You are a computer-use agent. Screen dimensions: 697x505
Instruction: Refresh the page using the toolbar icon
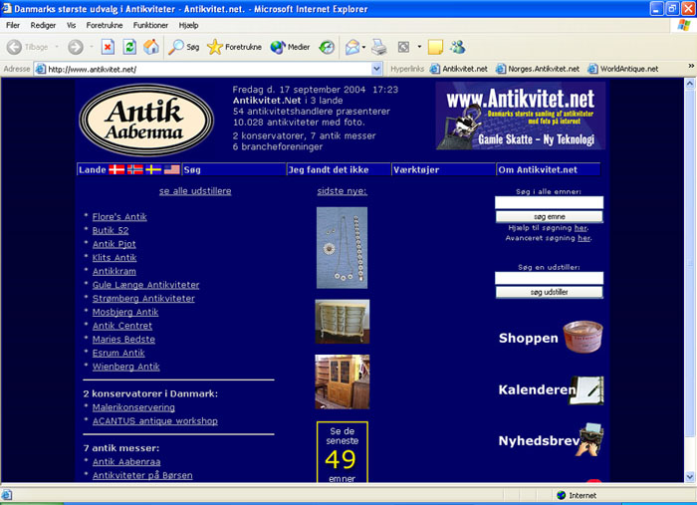pyautogui.click(x=129, y=47)
